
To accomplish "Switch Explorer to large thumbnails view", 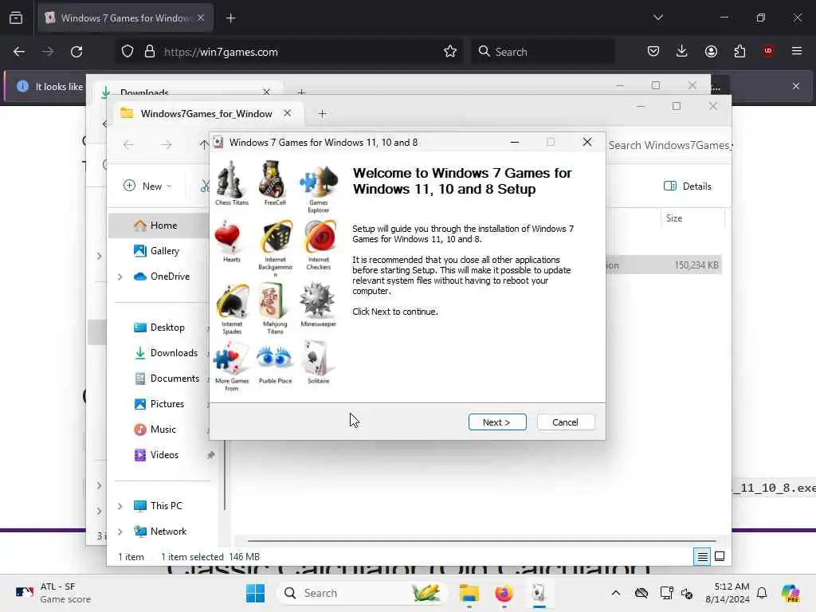I will click(720, 557).
